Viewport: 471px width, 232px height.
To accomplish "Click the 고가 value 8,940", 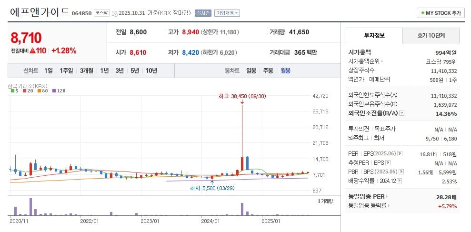I will coord(191,32).
